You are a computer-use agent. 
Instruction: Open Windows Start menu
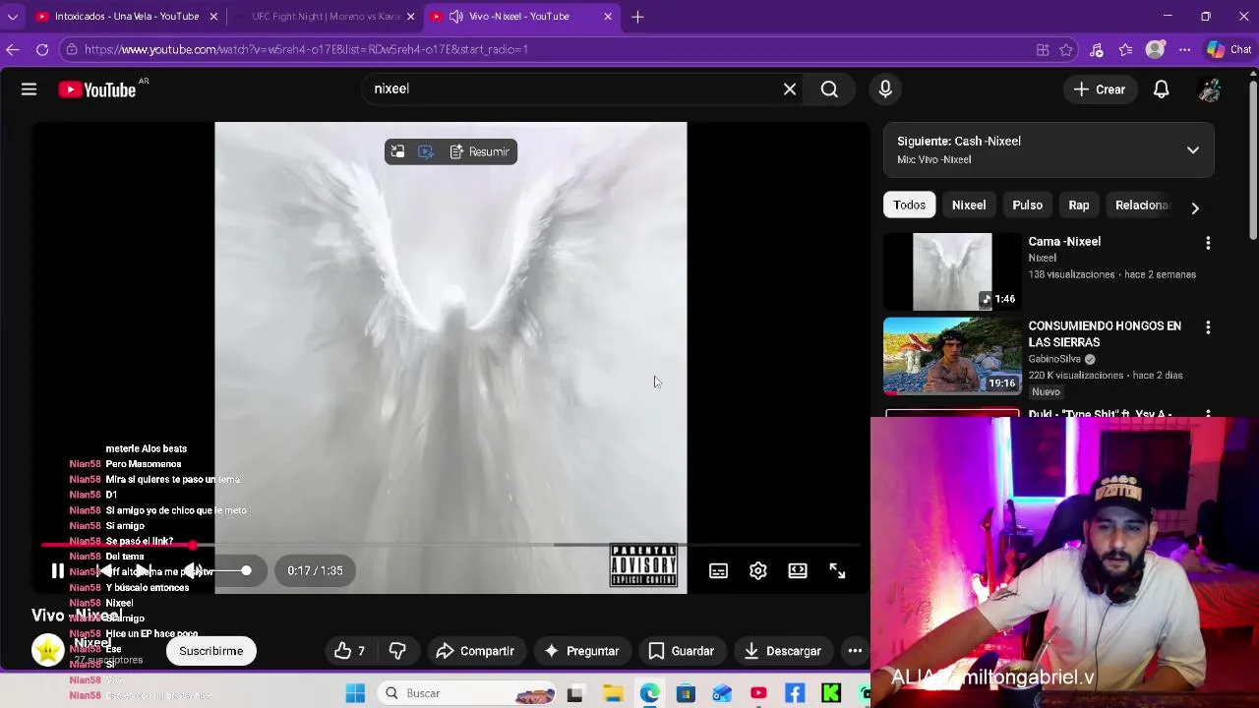point(355,693)
